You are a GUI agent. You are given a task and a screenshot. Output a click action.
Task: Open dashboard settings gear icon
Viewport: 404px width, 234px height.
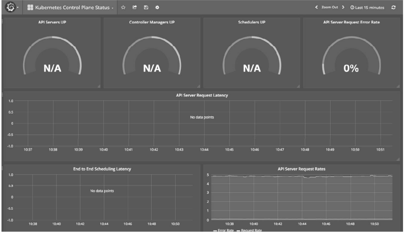pos(157,7)
